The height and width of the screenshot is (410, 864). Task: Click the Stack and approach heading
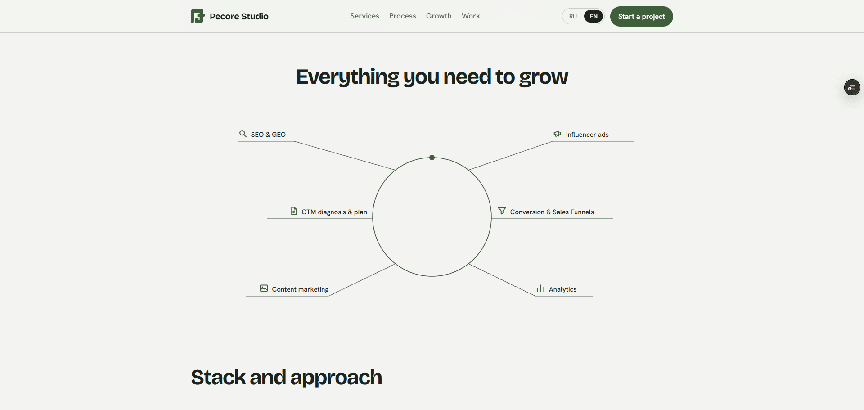pos(286,377)
